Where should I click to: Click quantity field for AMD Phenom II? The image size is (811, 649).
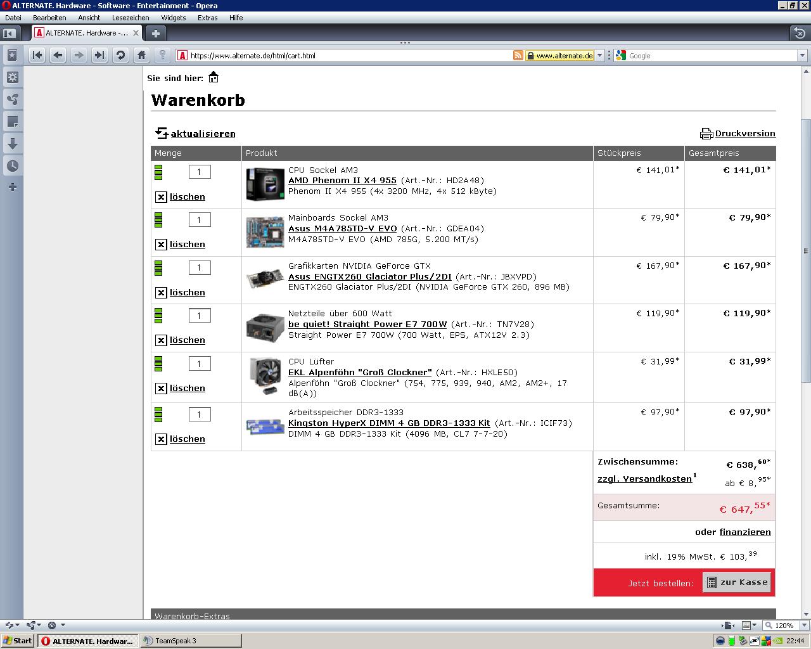pos(200,172)
